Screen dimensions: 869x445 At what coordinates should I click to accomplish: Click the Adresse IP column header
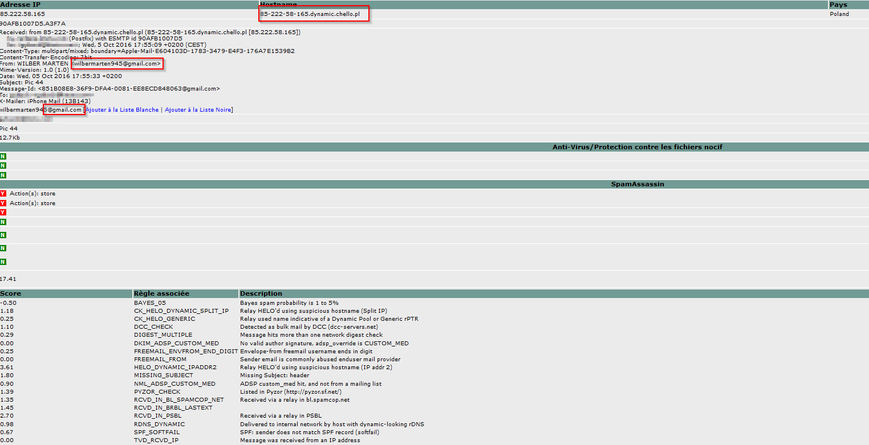point(20,5)
